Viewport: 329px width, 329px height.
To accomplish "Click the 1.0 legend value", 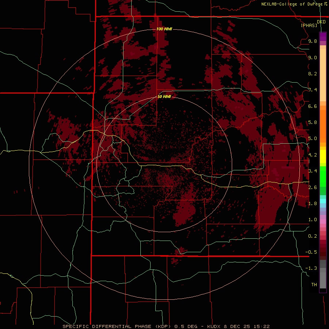I will coord(313,220).
